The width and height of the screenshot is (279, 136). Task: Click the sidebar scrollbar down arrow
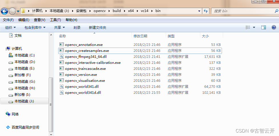coord(51,134)
